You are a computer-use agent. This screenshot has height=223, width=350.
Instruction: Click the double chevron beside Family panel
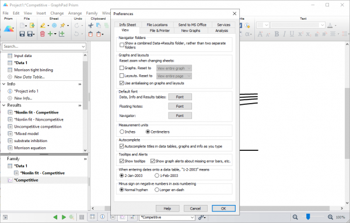click(x=85, y=159)
